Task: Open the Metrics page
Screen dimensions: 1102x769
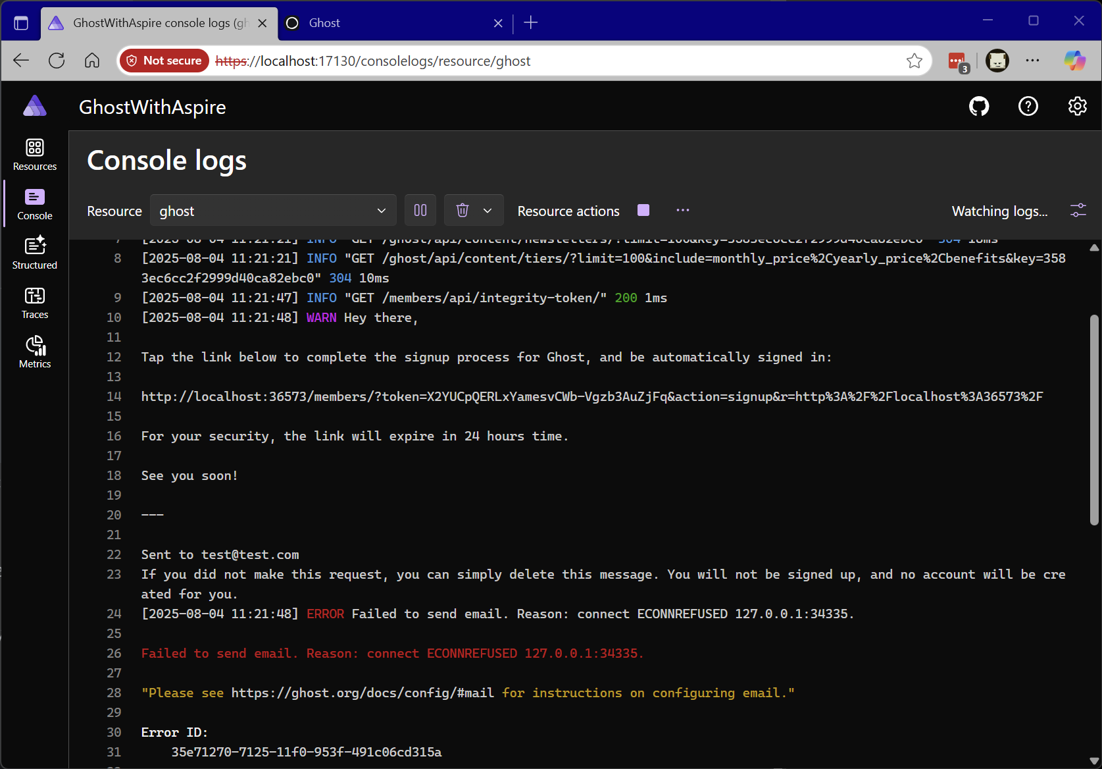Action: pos(35,352)
